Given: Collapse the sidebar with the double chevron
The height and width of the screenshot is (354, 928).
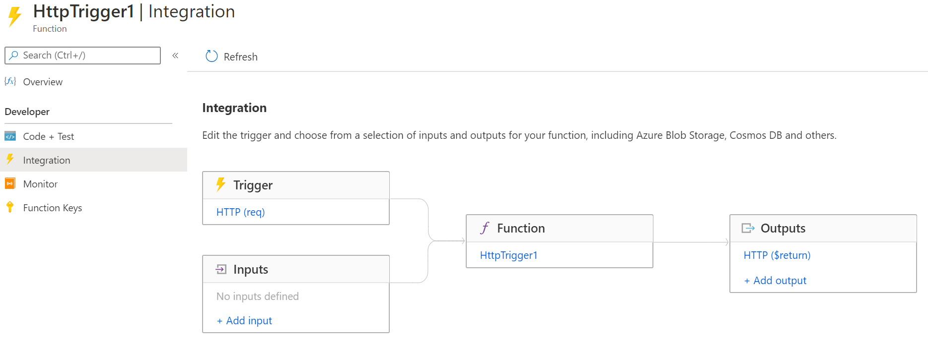Looking at the screenshot, I should point(175,56).
